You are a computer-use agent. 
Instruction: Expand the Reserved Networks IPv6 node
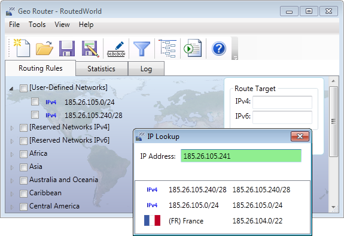tap(12, 141)
